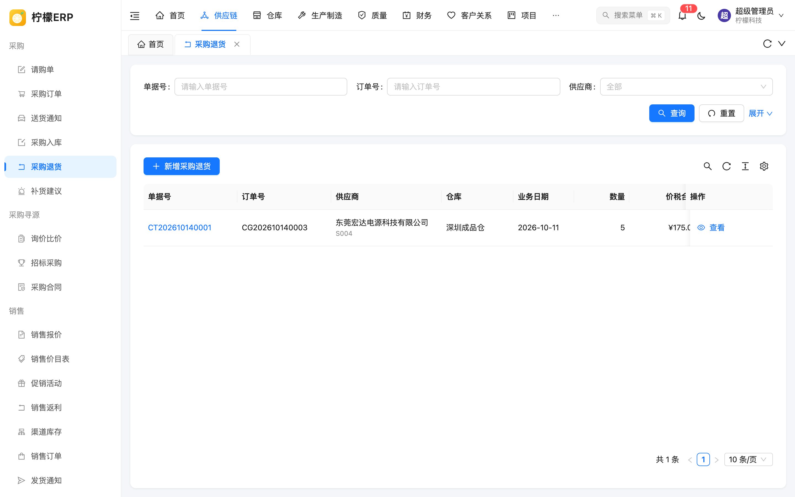The image size is (795, 497).
Task: Open 仓库 in the top navigation
Action: pyautogui.click(x=268, y=15)
